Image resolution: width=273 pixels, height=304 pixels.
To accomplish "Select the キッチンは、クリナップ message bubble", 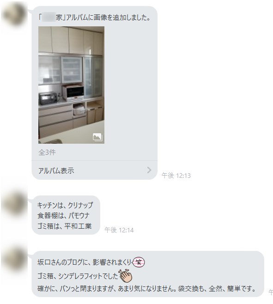I will 66,215.
